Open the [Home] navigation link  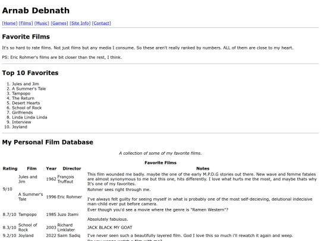pos(10,23)
